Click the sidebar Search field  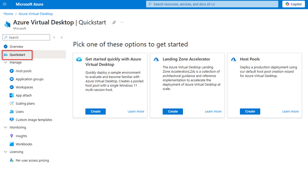pos(27,38)
